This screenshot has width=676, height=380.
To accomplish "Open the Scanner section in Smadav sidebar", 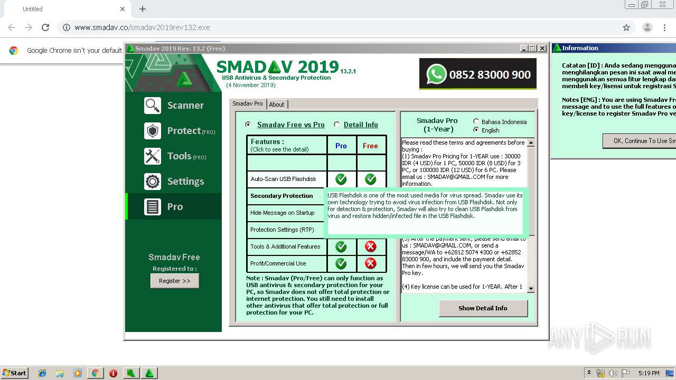I will [x=174, y=106].
